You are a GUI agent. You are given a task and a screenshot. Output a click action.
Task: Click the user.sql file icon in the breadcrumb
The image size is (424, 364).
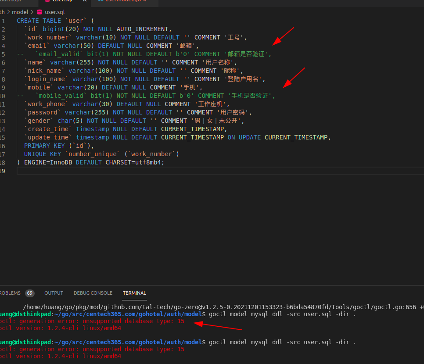click(40, 12)
